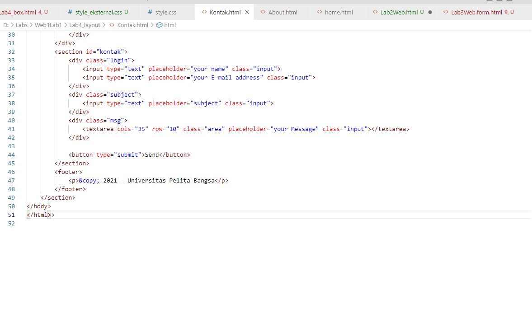Screen dimensions: 532x309
Task: Click the HTML icon on Lab2Web.html tab
Action: click(374, 13)
